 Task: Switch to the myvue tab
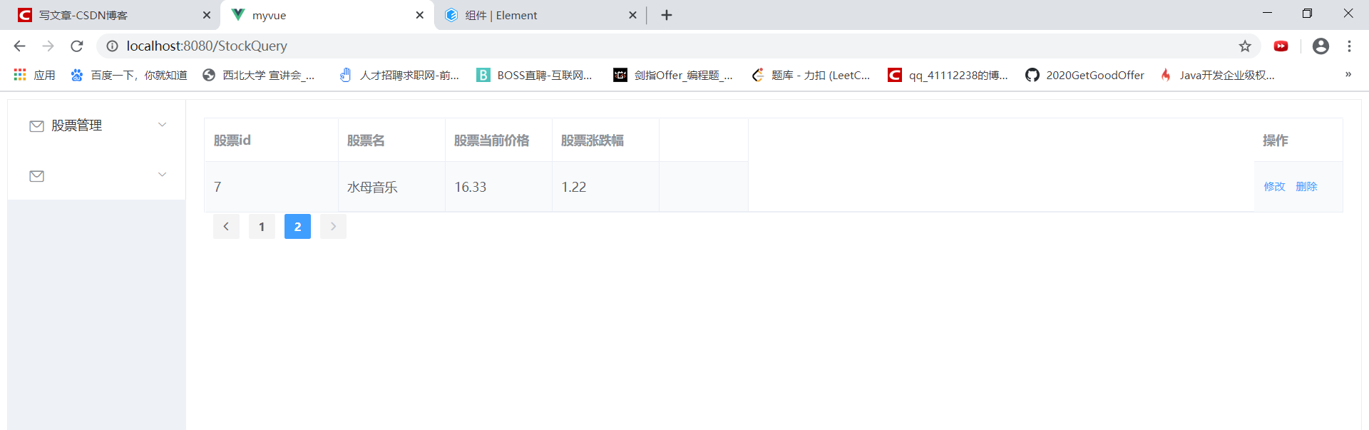pos(328,15)
